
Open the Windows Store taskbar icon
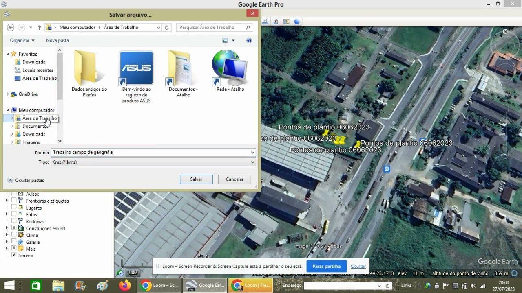point(36,285)
